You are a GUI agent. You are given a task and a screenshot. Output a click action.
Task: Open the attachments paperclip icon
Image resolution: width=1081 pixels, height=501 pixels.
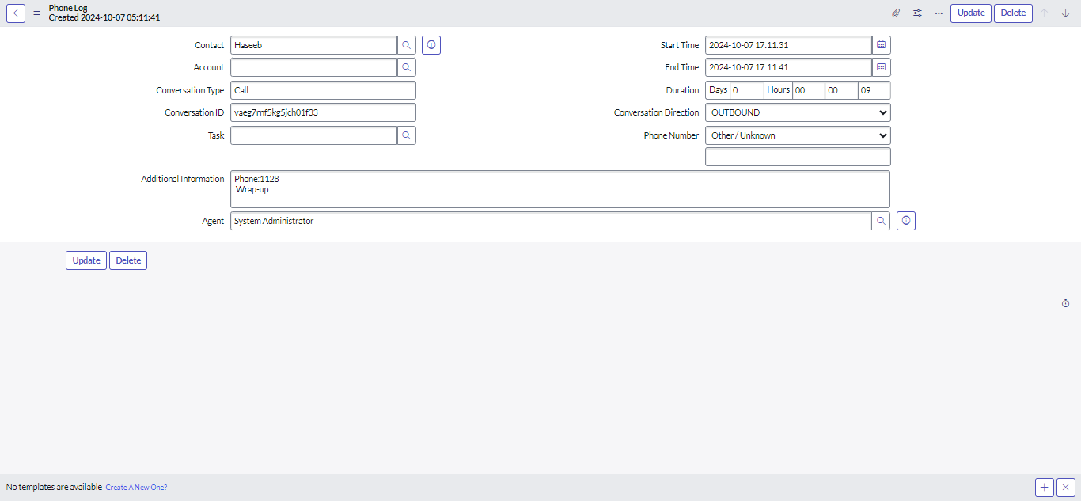(896, 13)
